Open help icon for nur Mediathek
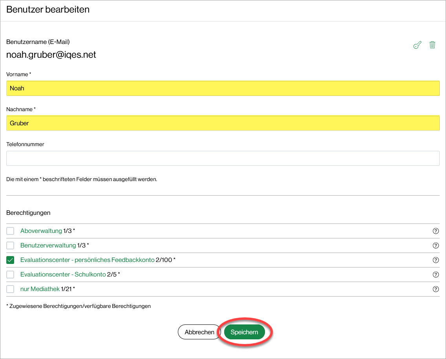446x359 pixels. pyautogui.click(x=435, y=289)
